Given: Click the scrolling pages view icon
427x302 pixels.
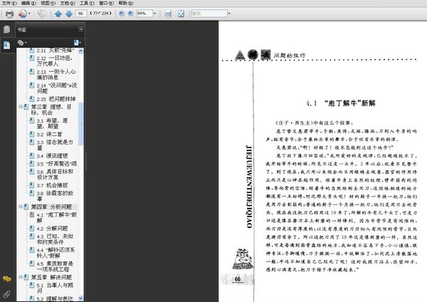Looking at the screenshot, I should [168, 14].
